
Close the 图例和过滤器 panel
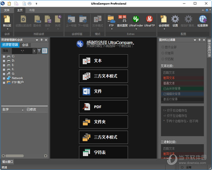pos(204,40)
